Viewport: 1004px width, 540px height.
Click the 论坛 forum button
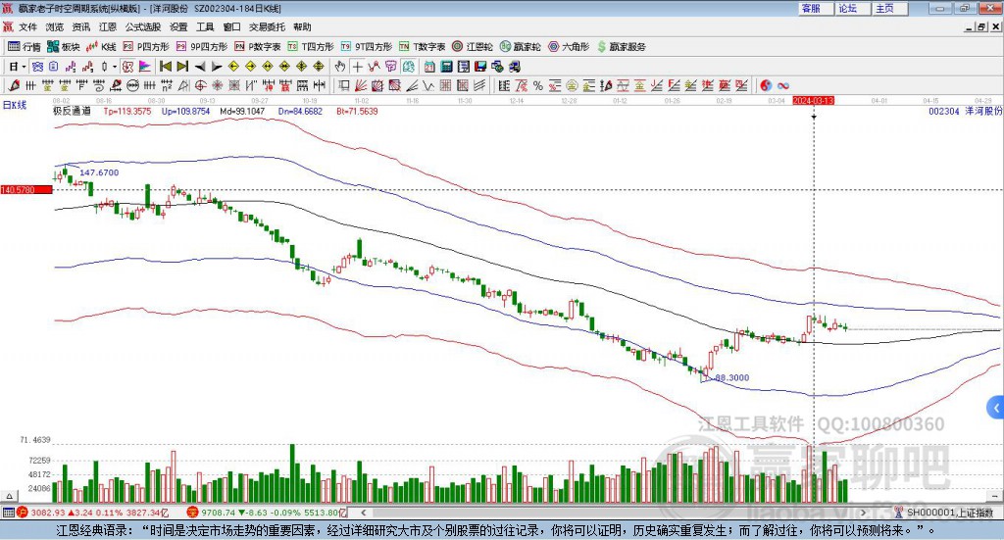(x=853, y=8)
